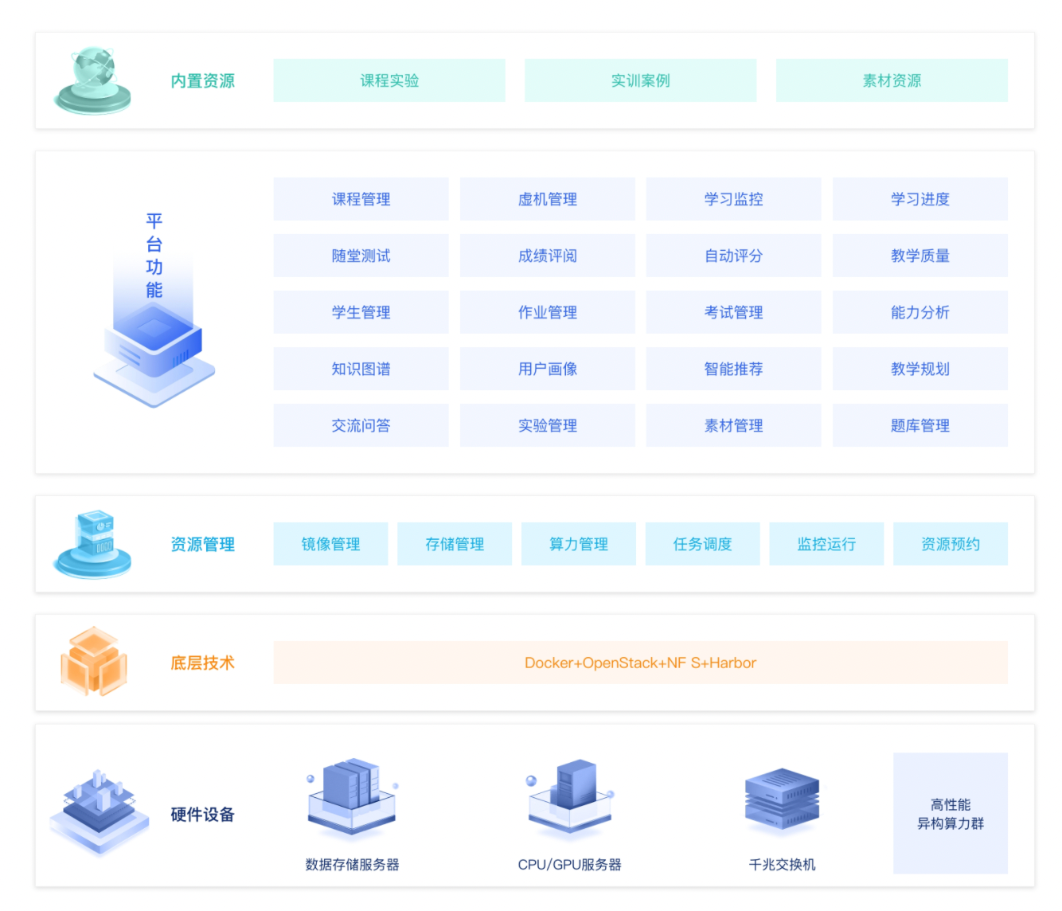Screen dimensions: 1062x911
Task: Click the Docker+OpenStack+NFS+Harbor bar
Action: pos(640,663)
